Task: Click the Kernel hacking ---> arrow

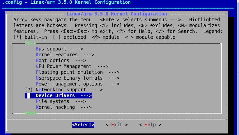Action: [x=86, y=107]
